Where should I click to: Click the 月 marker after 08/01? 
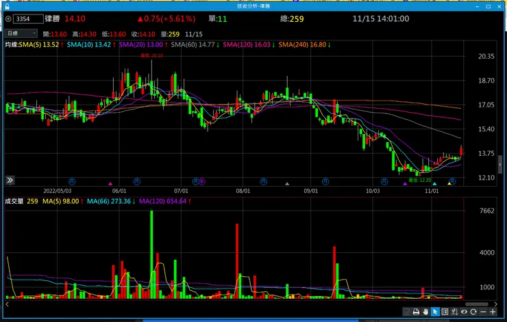click(264, 182)
